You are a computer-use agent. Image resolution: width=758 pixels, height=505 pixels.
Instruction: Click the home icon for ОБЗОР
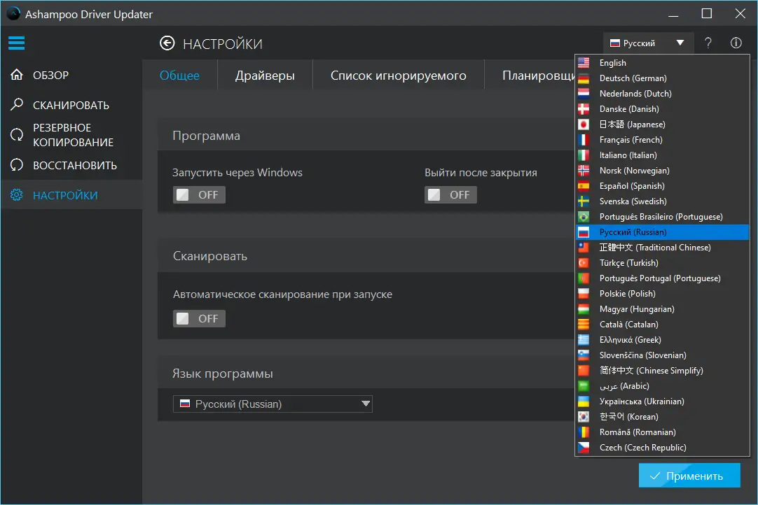pos(17,75)
